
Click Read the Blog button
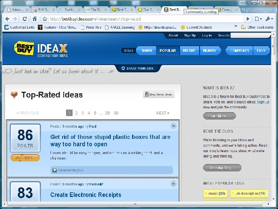point(222,168)
